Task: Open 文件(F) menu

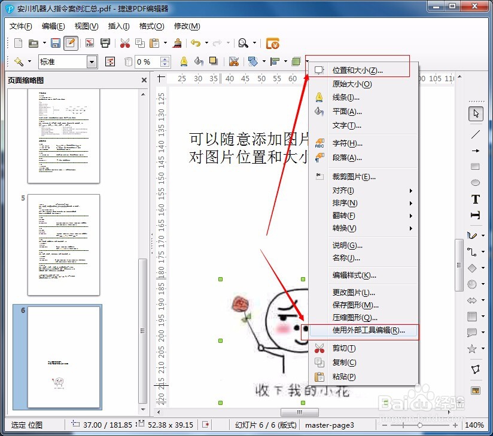Action: pyautogui.click(x=21, y=26)
